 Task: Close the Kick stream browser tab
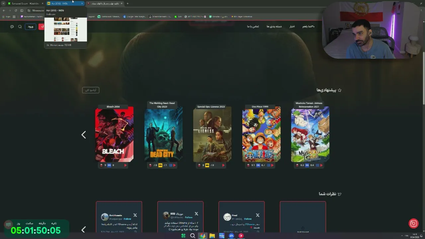tap(42, 3)
